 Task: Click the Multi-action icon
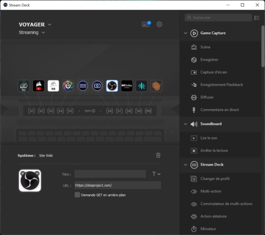click(194, 191)
